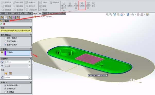
Task: Toggle 缝合所有曲面 checkbox
Action: click(x=5, y=85)
